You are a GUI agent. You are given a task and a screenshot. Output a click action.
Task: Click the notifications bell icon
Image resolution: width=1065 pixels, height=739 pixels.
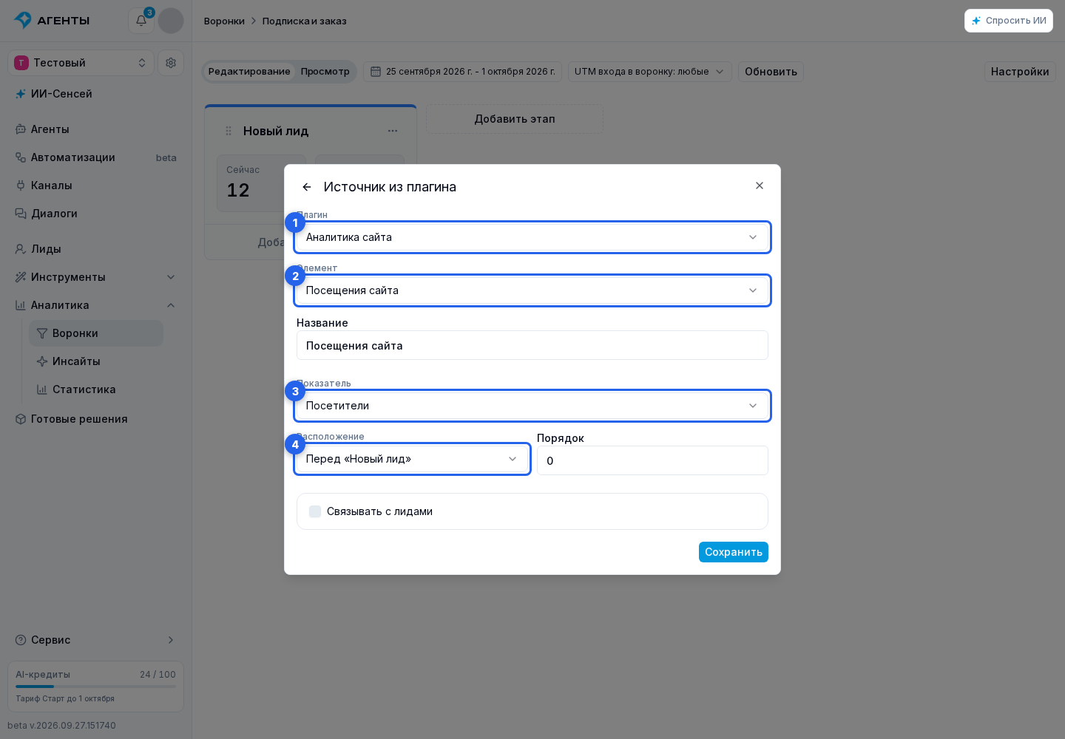(141, 21)
